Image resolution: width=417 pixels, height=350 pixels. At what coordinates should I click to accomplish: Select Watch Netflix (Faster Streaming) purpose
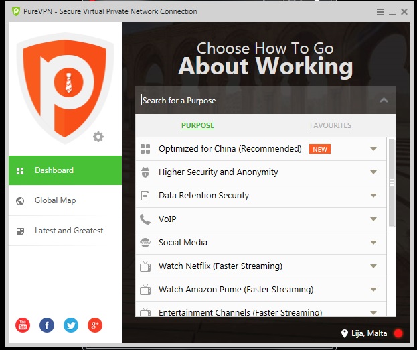point(260,266)
